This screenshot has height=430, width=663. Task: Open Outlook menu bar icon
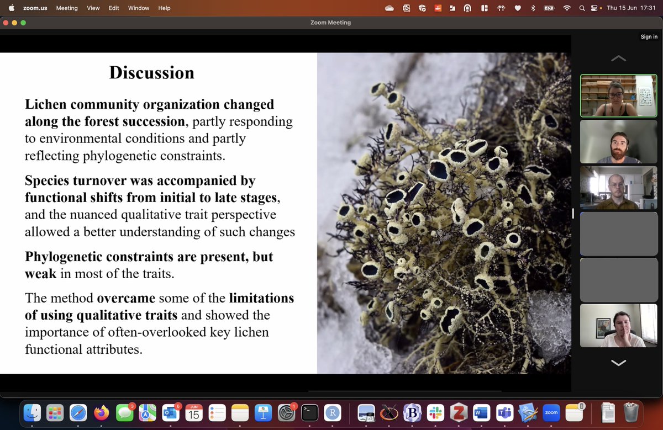click(x=407, y=8)
